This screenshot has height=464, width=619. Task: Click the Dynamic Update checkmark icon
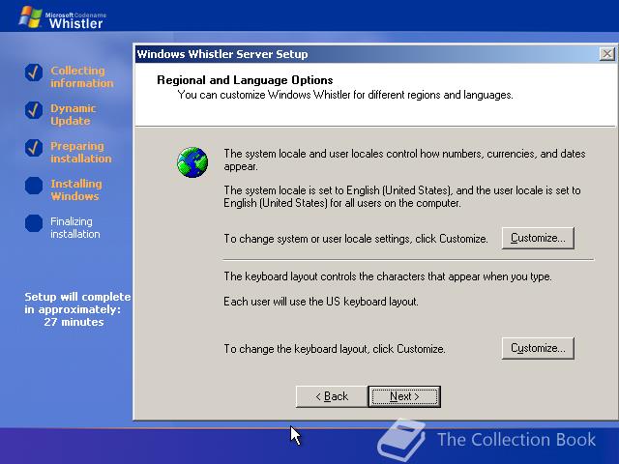pos(34,110)
